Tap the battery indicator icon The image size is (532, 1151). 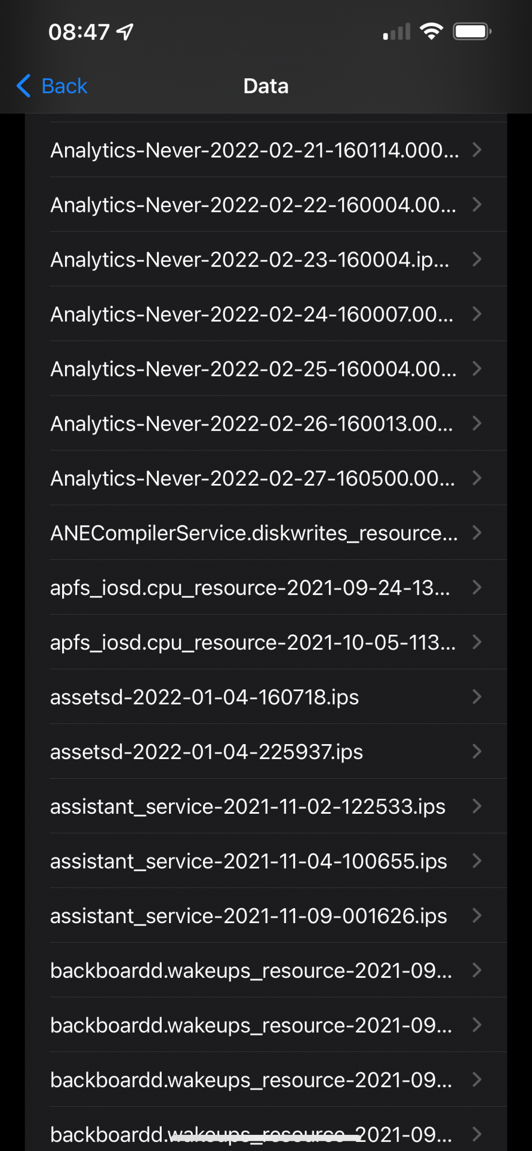click(472, 31)
